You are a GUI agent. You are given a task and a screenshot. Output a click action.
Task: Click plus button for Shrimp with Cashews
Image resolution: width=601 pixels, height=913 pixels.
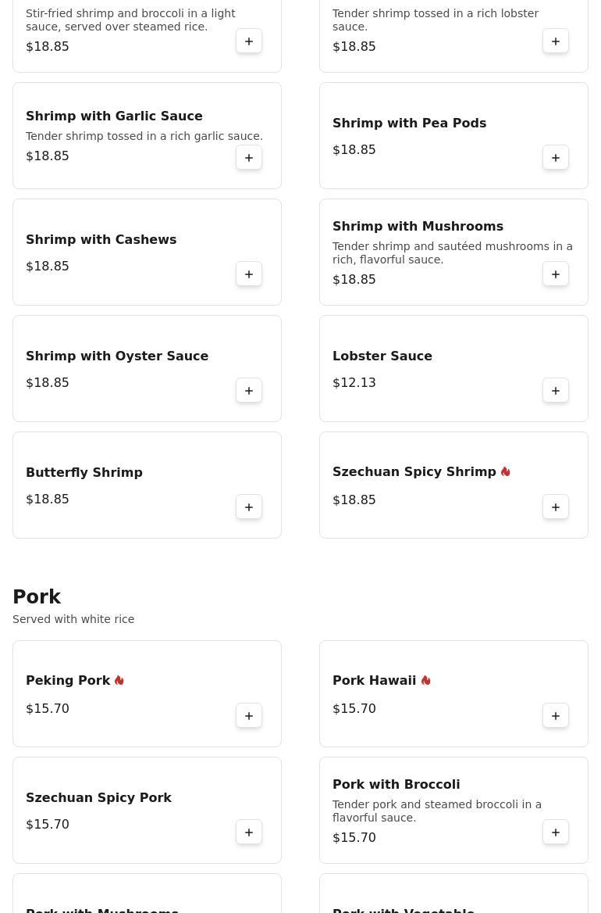(249, 274)
